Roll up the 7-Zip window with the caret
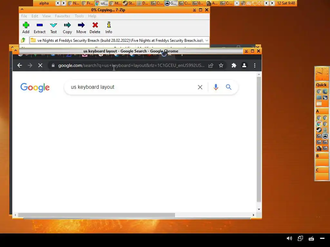The width and height of the screenshot is (330, 247). coord(22,9)
